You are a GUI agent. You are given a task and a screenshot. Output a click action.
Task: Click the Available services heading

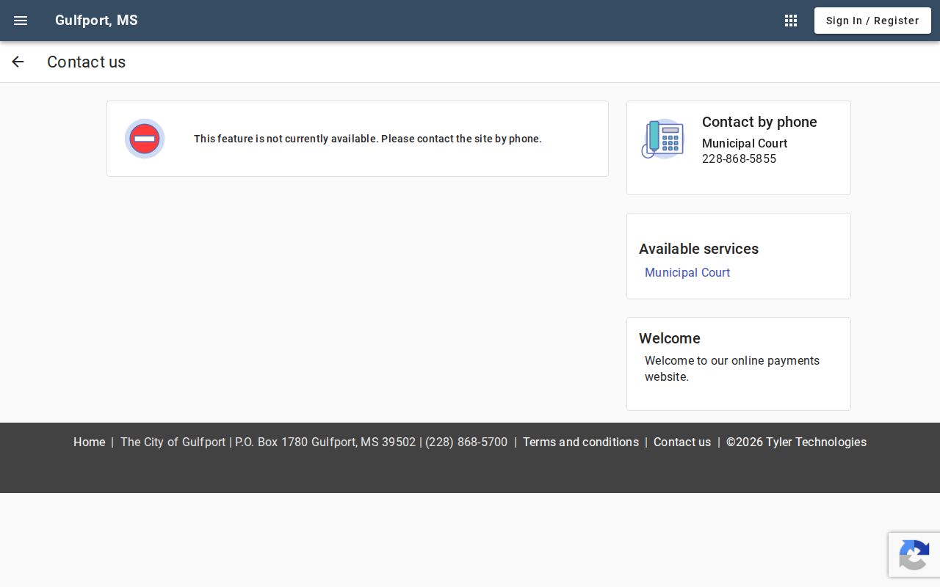698,249
